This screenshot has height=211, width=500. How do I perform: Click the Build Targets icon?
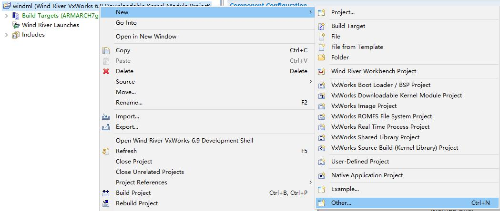[16, 16]
